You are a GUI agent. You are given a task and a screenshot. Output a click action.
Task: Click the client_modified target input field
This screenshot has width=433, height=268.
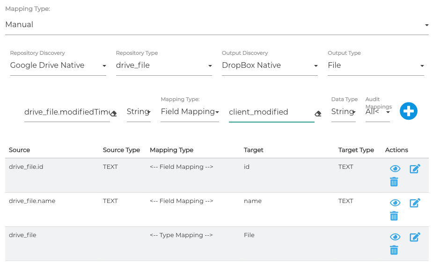269,112
